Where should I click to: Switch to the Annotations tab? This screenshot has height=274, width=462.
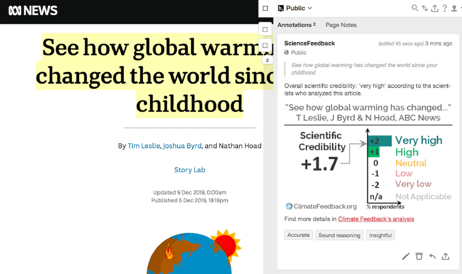click(x=297, y=25)
